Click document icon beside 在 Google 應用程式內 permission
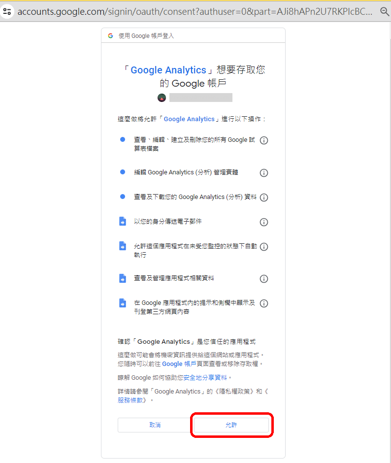Image resolution: width=391 pixels, height=463 pixels. [x=123, y=302]
